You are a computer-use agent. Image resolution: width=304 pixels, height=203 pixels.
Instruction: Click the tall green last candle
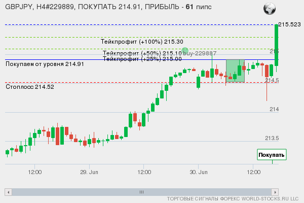point(277,45)
